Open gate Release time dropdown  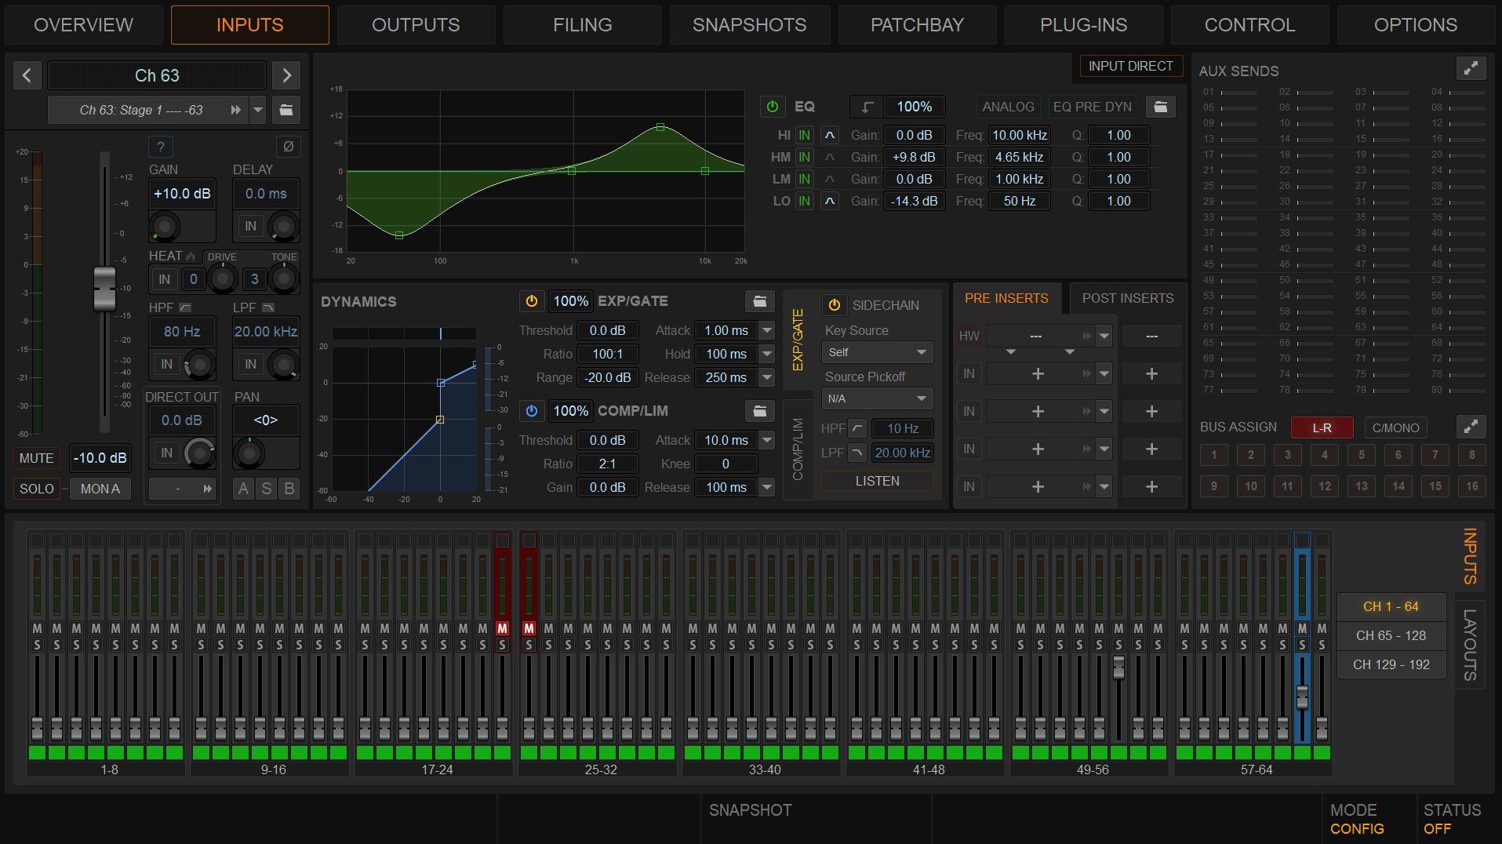[x=767, y=378]
